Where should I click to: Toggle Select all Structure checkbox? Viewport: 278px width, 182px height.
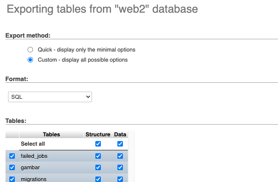98,144
